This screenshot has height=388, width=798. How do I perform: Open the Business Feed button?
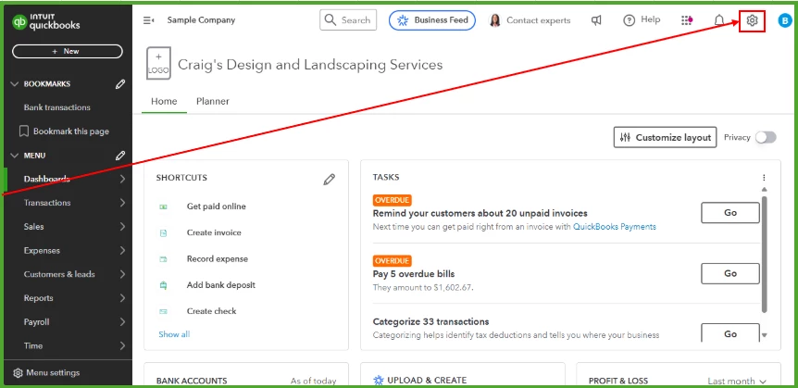click(x=432, y=20)
